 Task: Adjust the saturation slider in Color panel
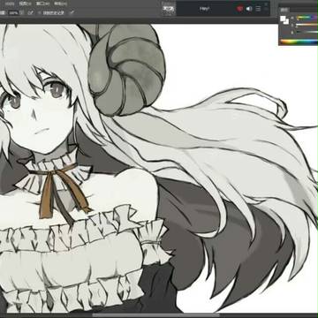coord(307,25)
